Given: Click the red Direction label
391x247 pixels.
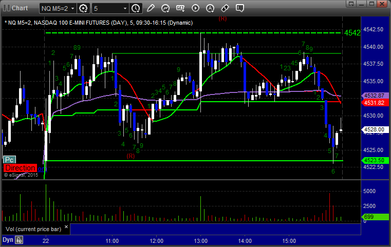Looking at the screenshot, I should pos(20,168).
